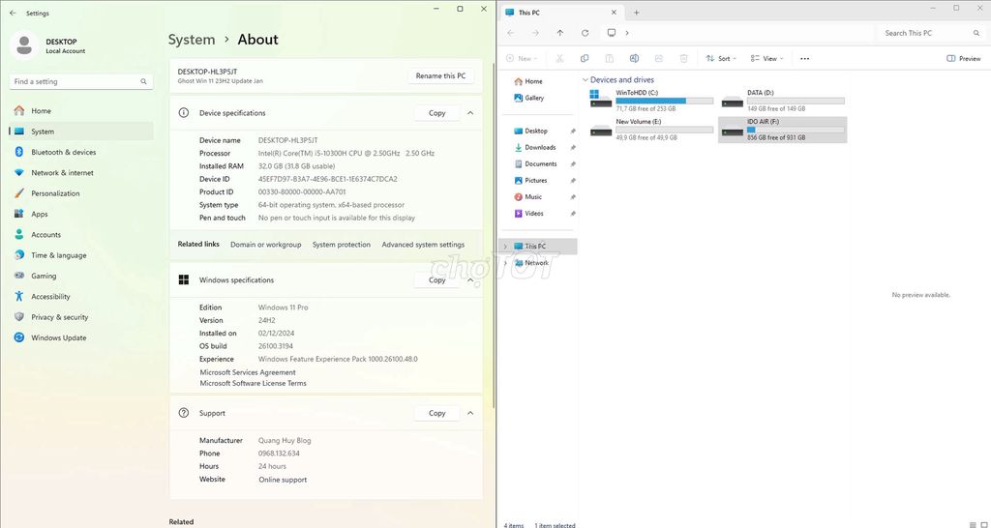Click the Forward arrow in File Explorer
Image resolution: width=991 pixels, height=528 pixels.
(535, 33)
